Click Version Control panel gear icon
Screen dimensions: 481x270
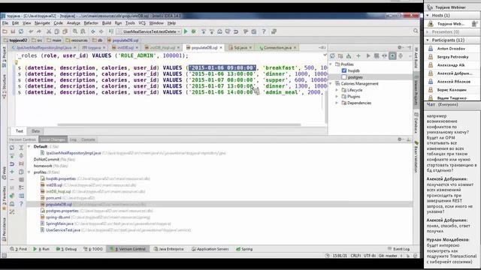pos(400,139)
